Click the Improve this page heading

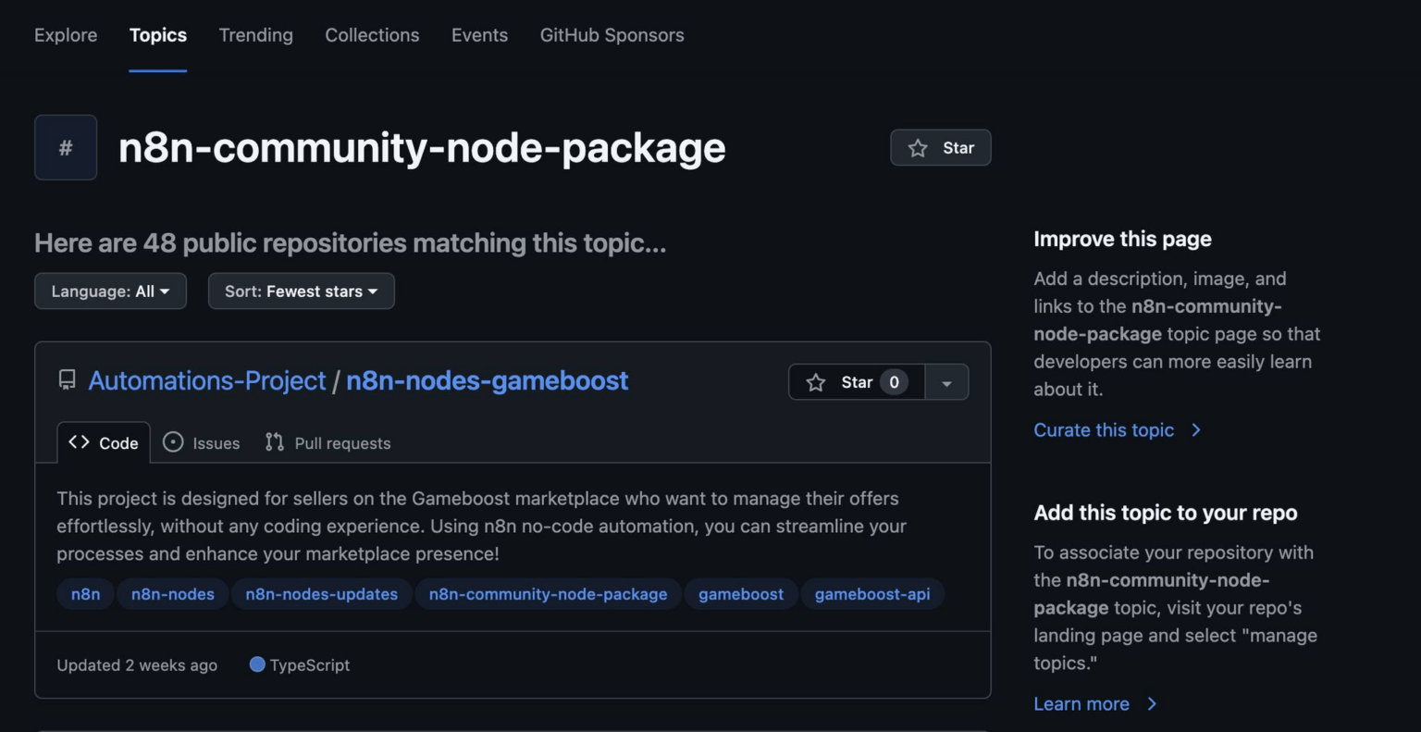point(1122,239)
